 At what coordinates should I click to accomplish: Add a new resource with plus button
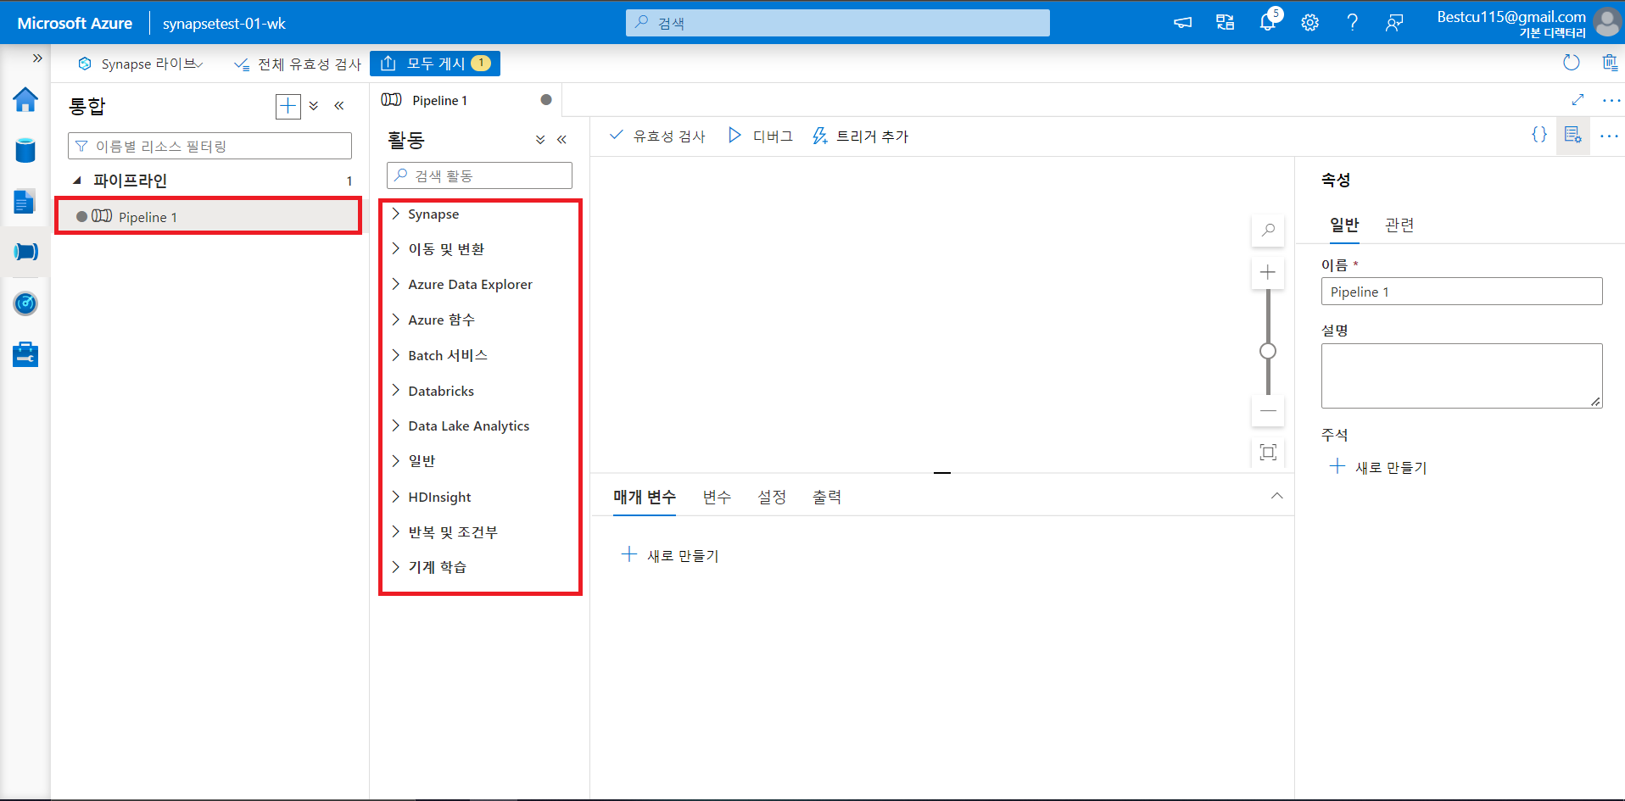(x=288, y=106)
